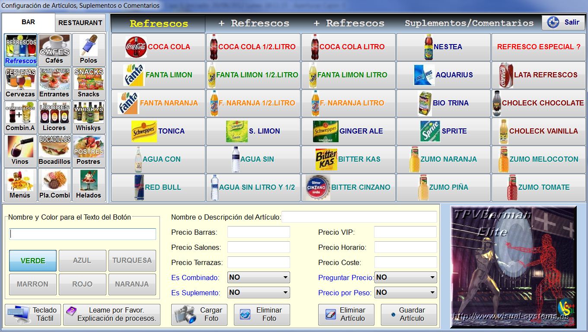The width and height of the screenshot is (588, 332).
Task: Open the Cafés category icon
Action: 54,49
